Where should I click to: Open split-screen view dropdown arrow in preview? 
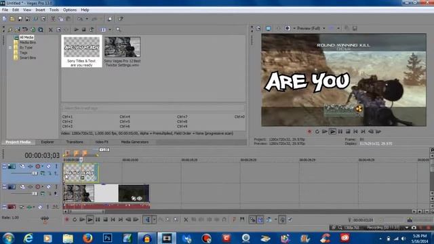click(x=294, y=28)
